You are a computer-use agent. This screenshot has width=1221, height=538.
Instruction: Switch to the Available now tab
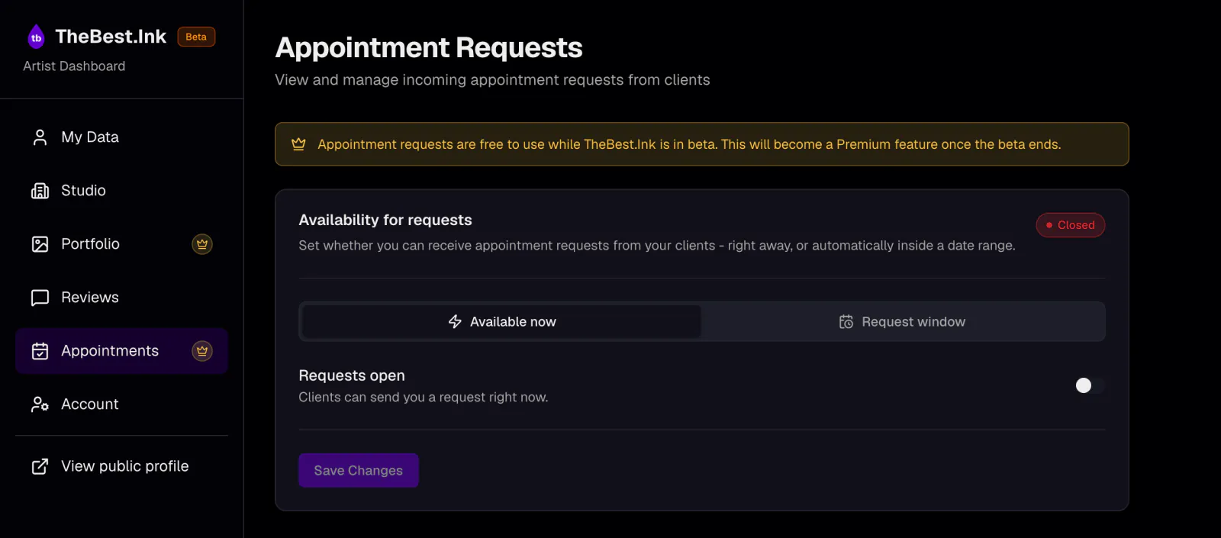501,322
